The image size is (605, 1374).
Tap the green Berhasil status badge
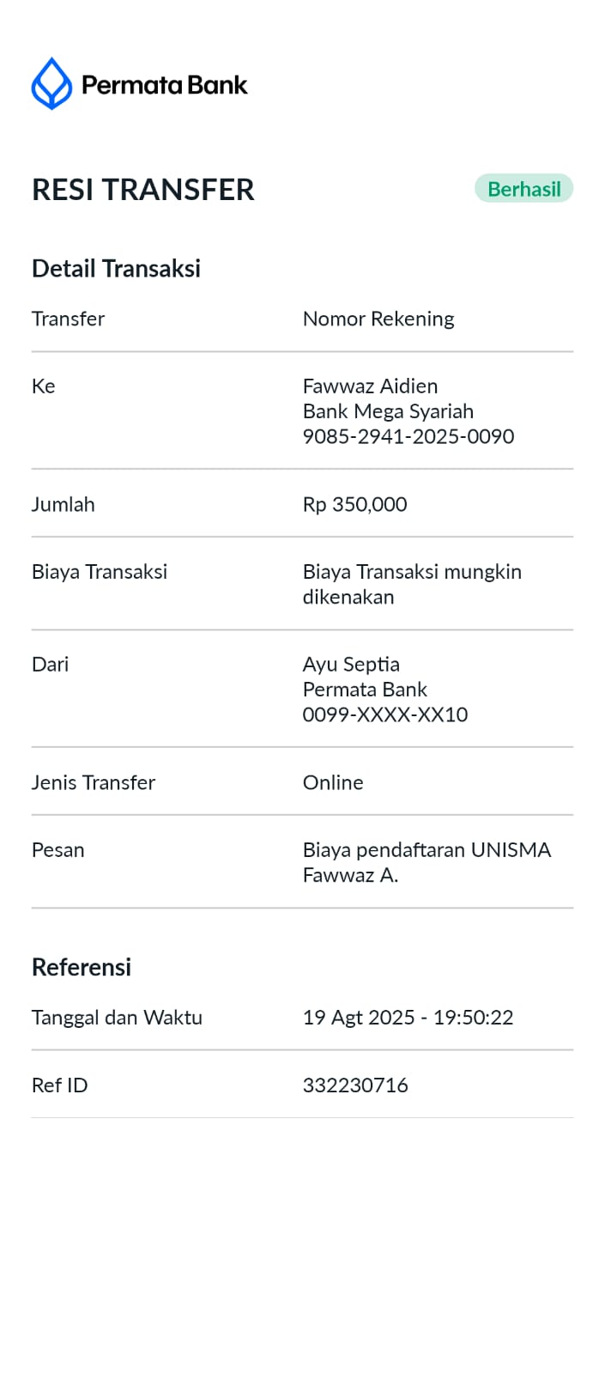[x=523, y=189]
